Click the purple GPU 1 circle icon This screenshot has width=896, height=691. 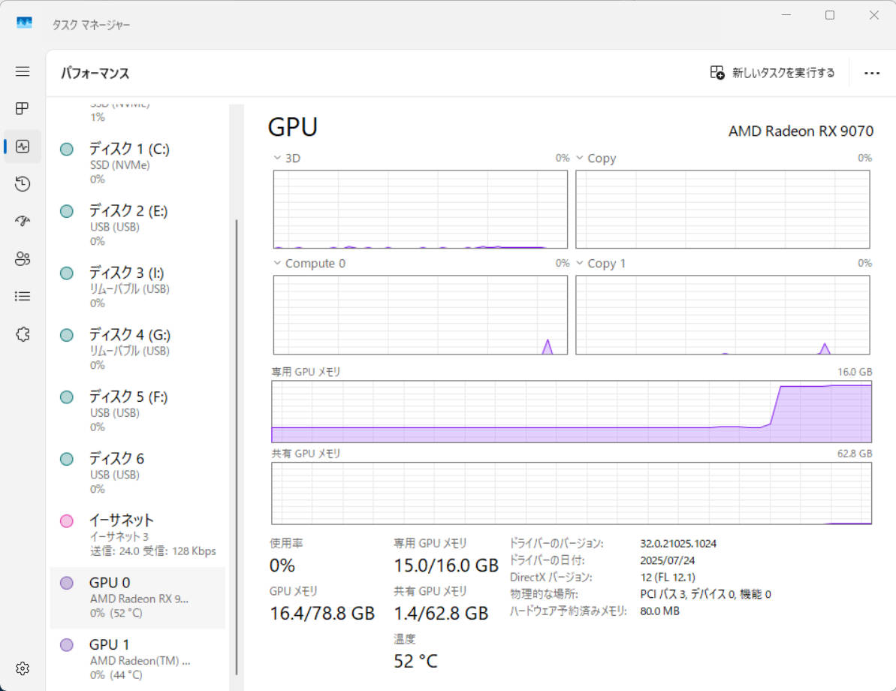click(x=67, y=644)
